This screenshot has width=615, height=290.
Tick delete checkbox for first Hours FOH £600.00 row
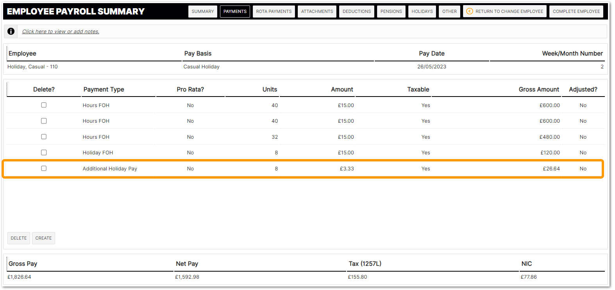44,105
